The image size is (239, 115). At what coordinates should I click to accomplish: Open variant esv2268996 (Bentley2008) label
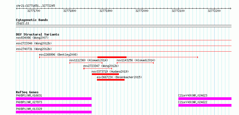coord(58,55)
